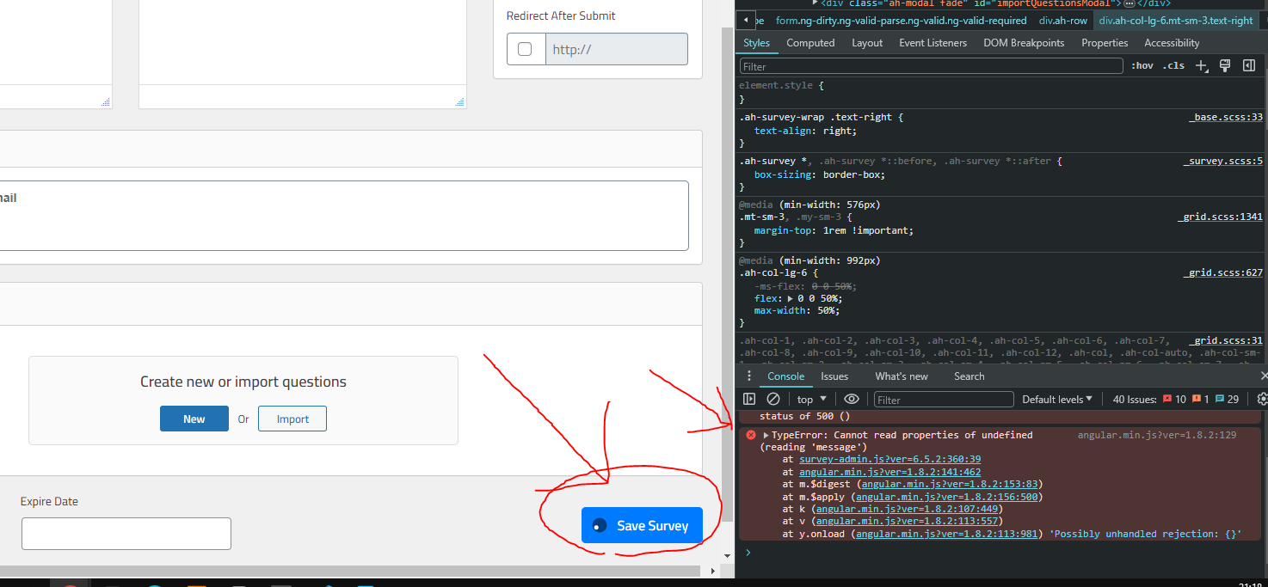
Task: Open the Accessibility tab
Action: (x=1172, y=42)
